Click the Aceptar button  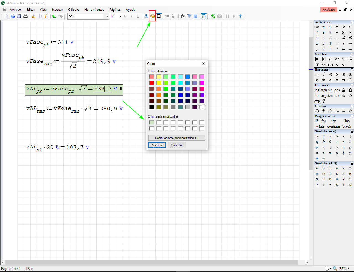coord(157,145)
